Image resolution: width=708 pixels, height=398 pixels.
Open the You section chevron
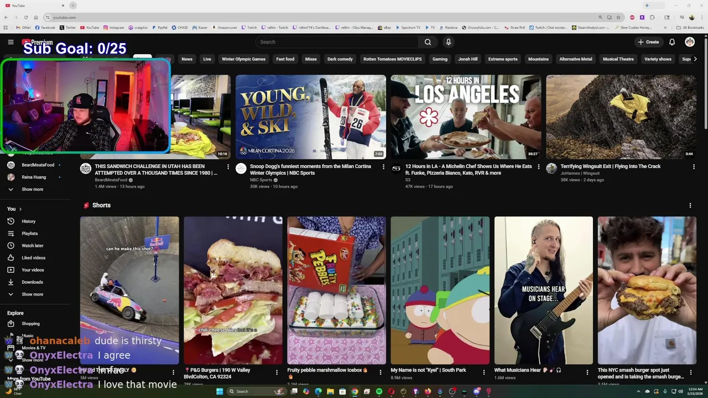tap(20, 209)
